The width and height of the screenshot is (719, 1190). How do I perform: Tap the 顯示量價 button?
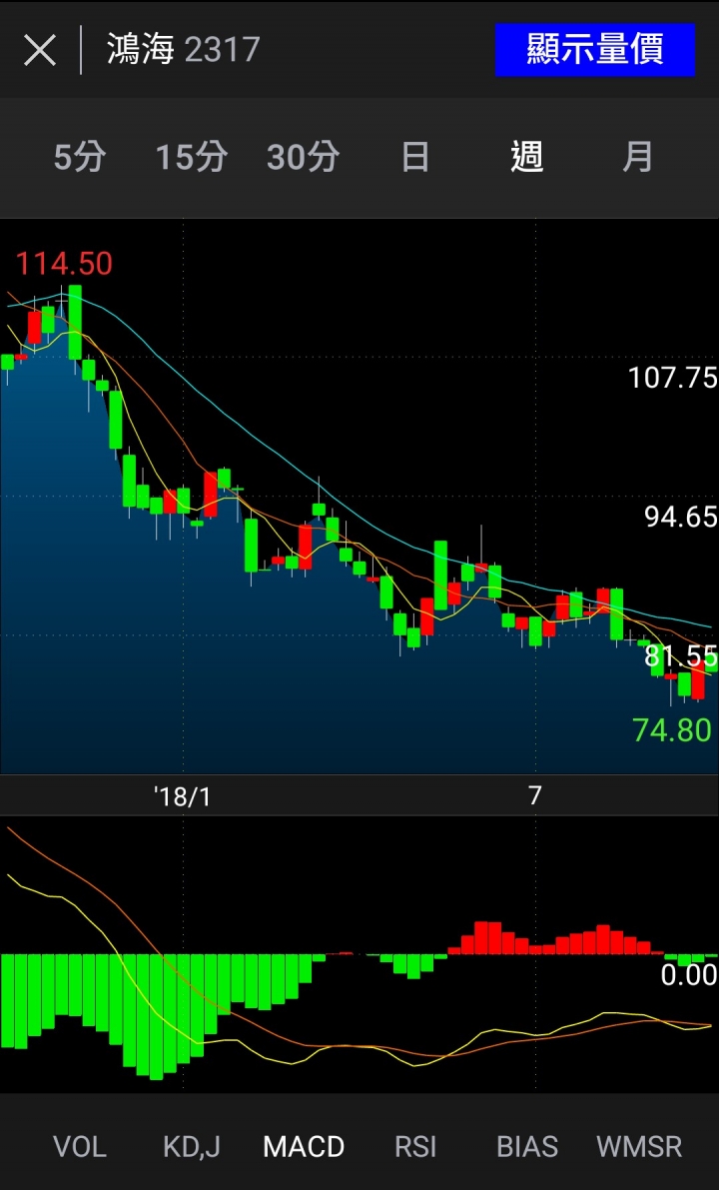(x=595, y=50)
